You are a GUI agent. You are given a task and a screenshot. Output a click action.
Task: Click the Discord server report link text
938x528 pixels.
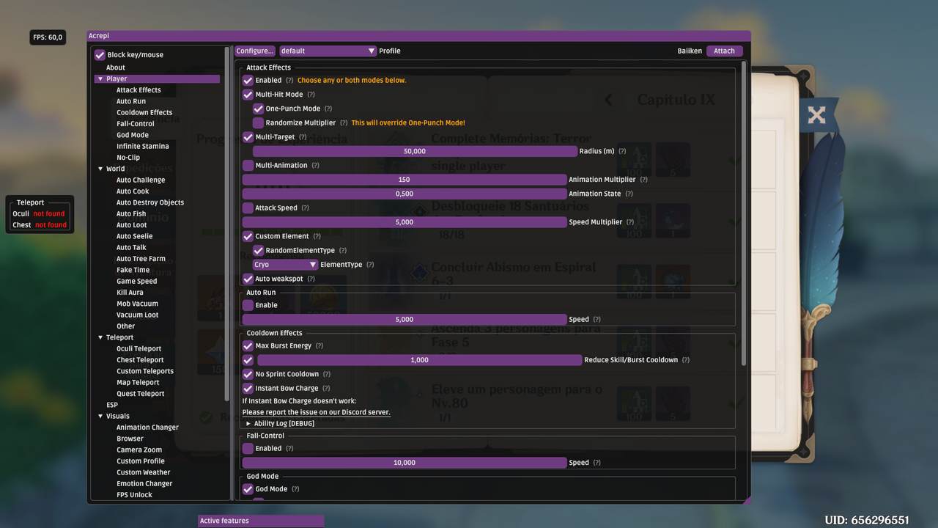click(317, 412)
